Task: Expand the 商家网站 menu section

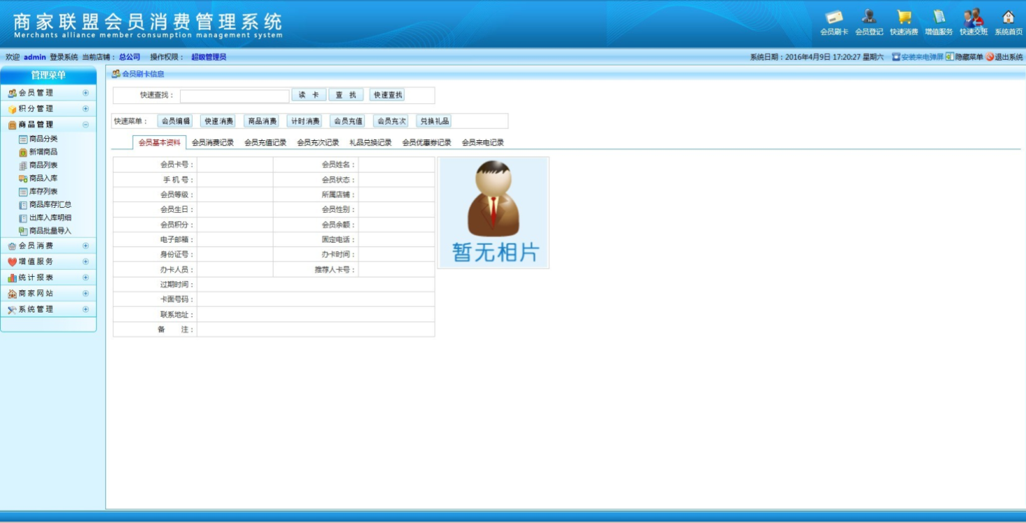Action: click(x=86, y=294)
